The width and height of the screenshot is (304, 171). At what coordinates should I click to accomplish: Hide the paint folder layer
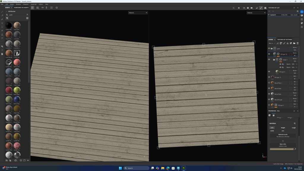[x=269, y=48]
